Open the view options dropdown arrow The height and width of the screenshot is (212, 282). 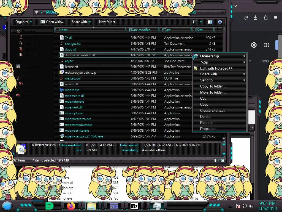click(x=201, y=22)
